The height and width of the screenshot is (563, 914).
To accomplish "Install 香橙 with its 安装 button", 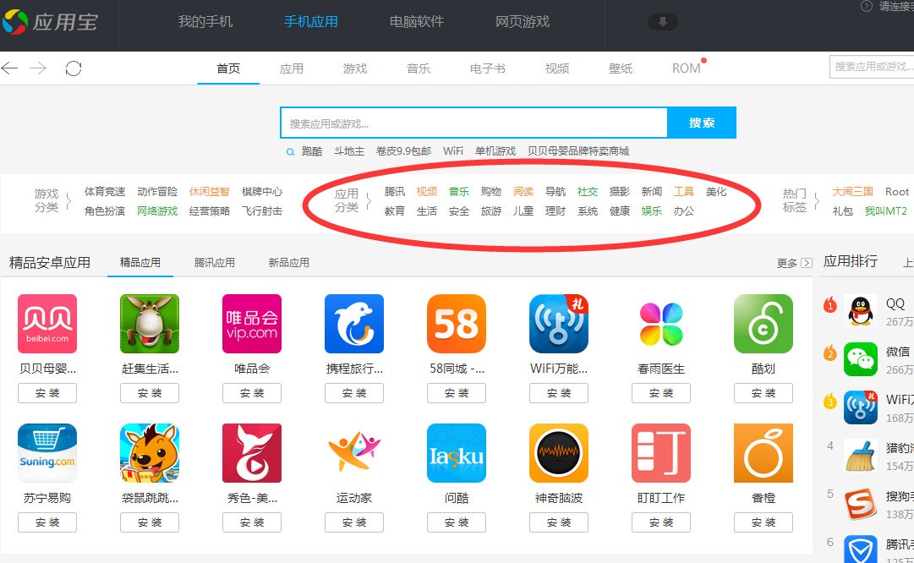I will [763, 522].
